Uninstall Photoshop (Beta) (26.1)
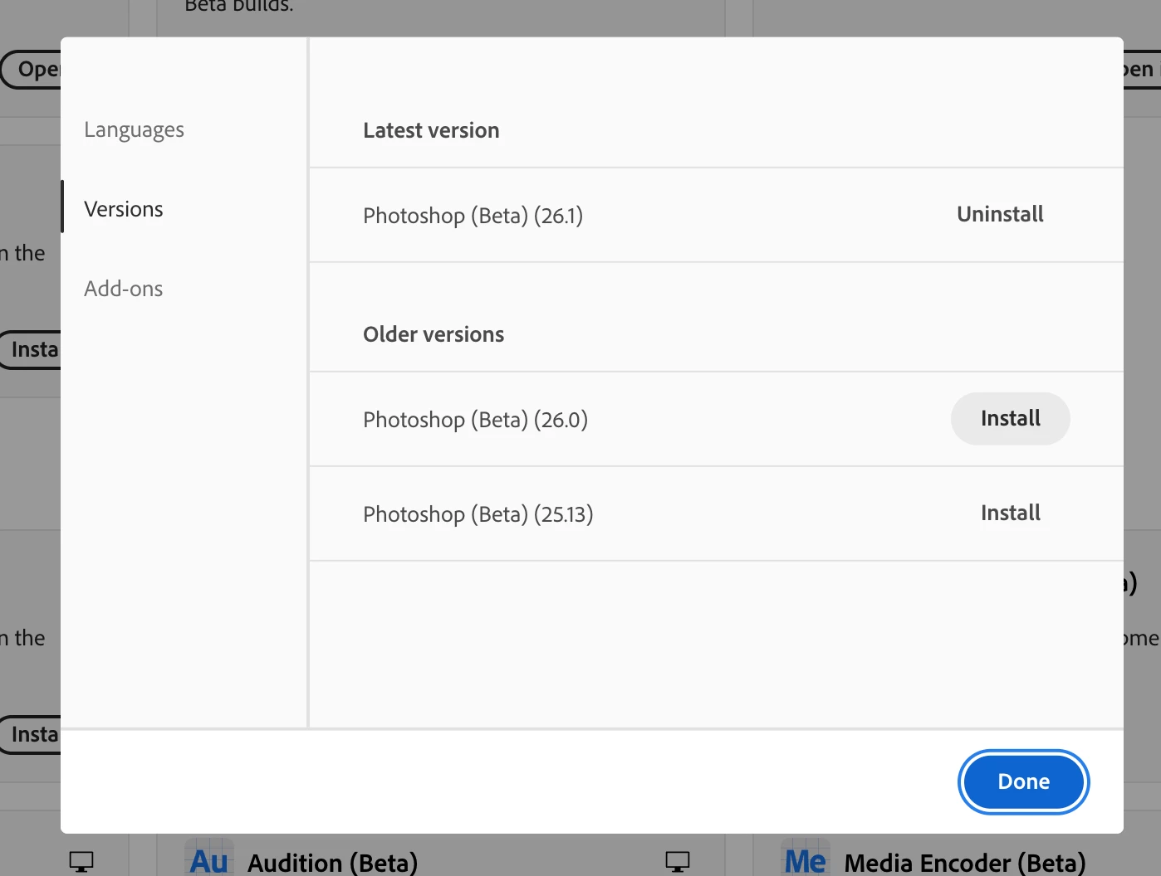Screen dimensions: 1161x876 coord(1000,214)
